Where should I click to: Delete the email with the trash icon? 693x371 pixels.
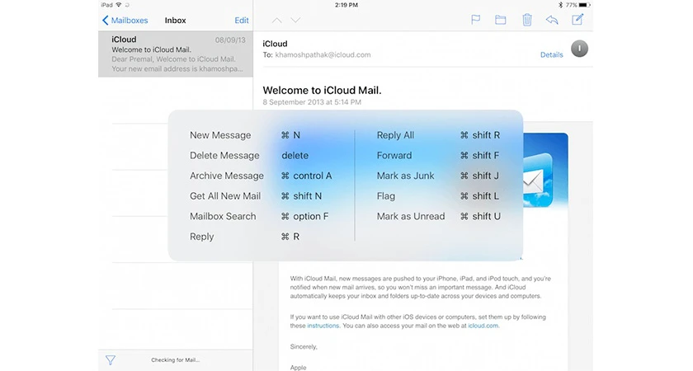click(527, 20)
